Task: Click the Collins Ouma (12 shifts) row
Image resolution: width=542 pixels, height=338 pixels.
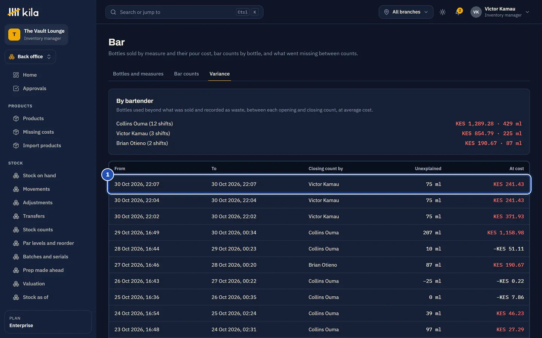Action: [x=319, y=124]
